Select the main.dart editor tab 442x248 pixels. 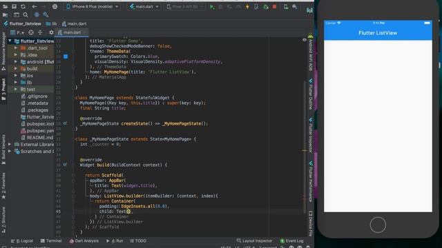(x=72, y=32)
